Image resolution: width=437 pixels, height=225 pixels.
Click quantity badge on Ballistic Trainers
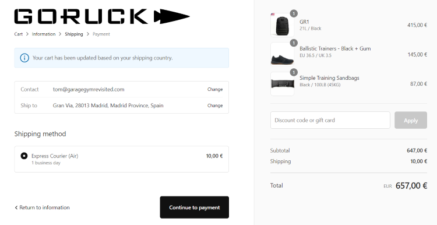pyautogui.click(x=294, y=43)
